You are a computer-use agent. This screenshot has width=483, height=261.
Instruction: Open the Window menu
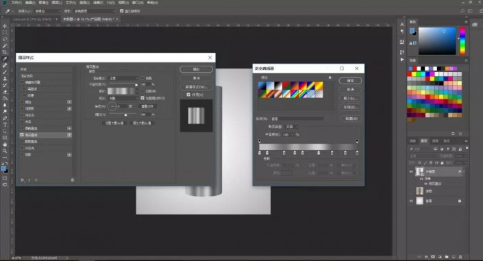[138, 3]
